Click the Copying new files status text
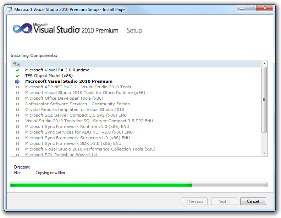Image resolution: width=281 pixels, height=218 pixels. (50, 173)
